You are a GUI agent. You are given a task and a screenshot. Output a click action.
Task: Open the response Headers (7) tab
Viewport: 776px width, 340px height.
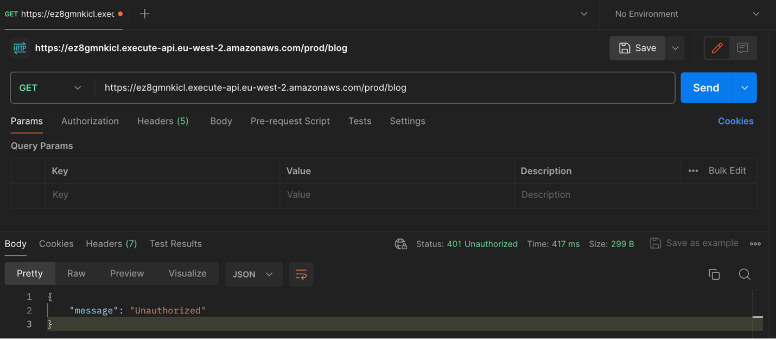click(x=111, y=244)
